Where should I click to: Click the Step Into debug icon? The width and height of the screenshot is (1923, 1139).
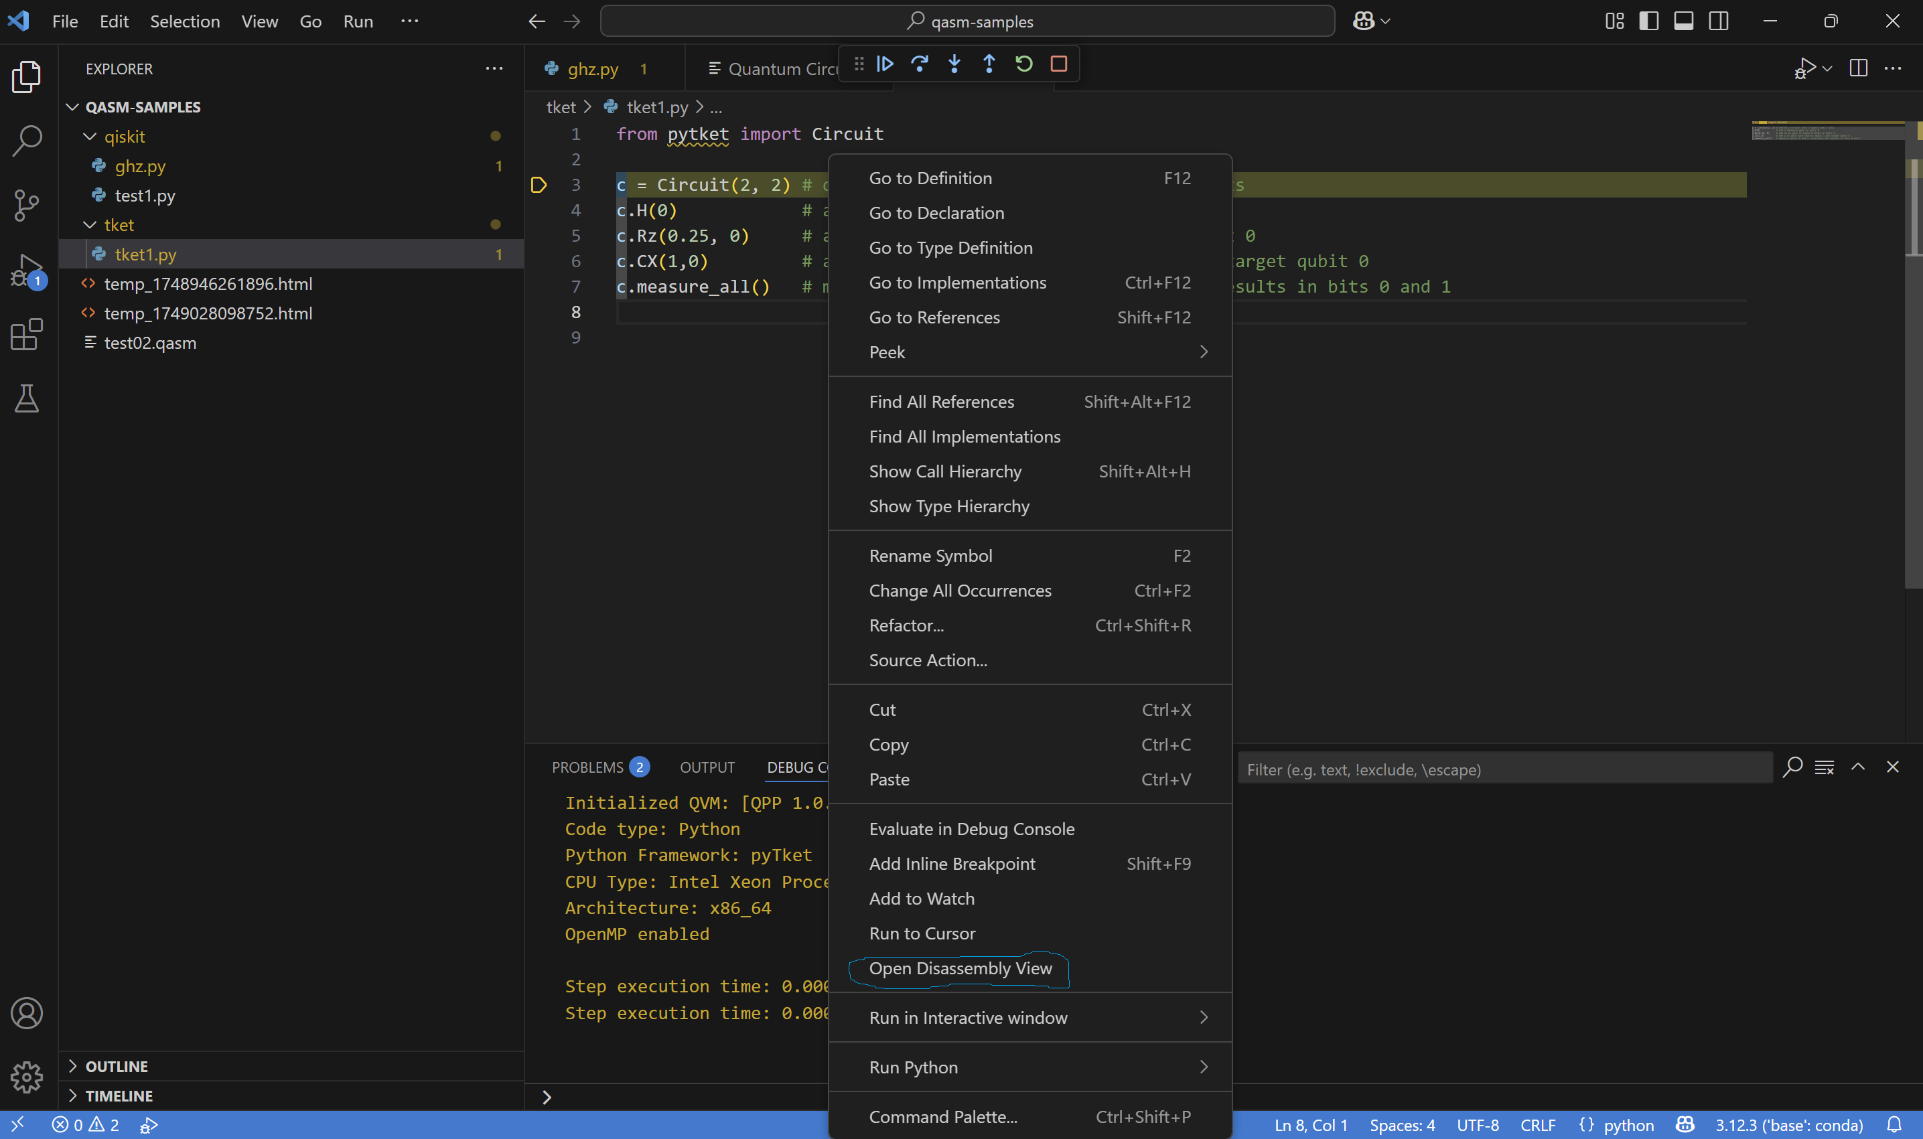954,64
